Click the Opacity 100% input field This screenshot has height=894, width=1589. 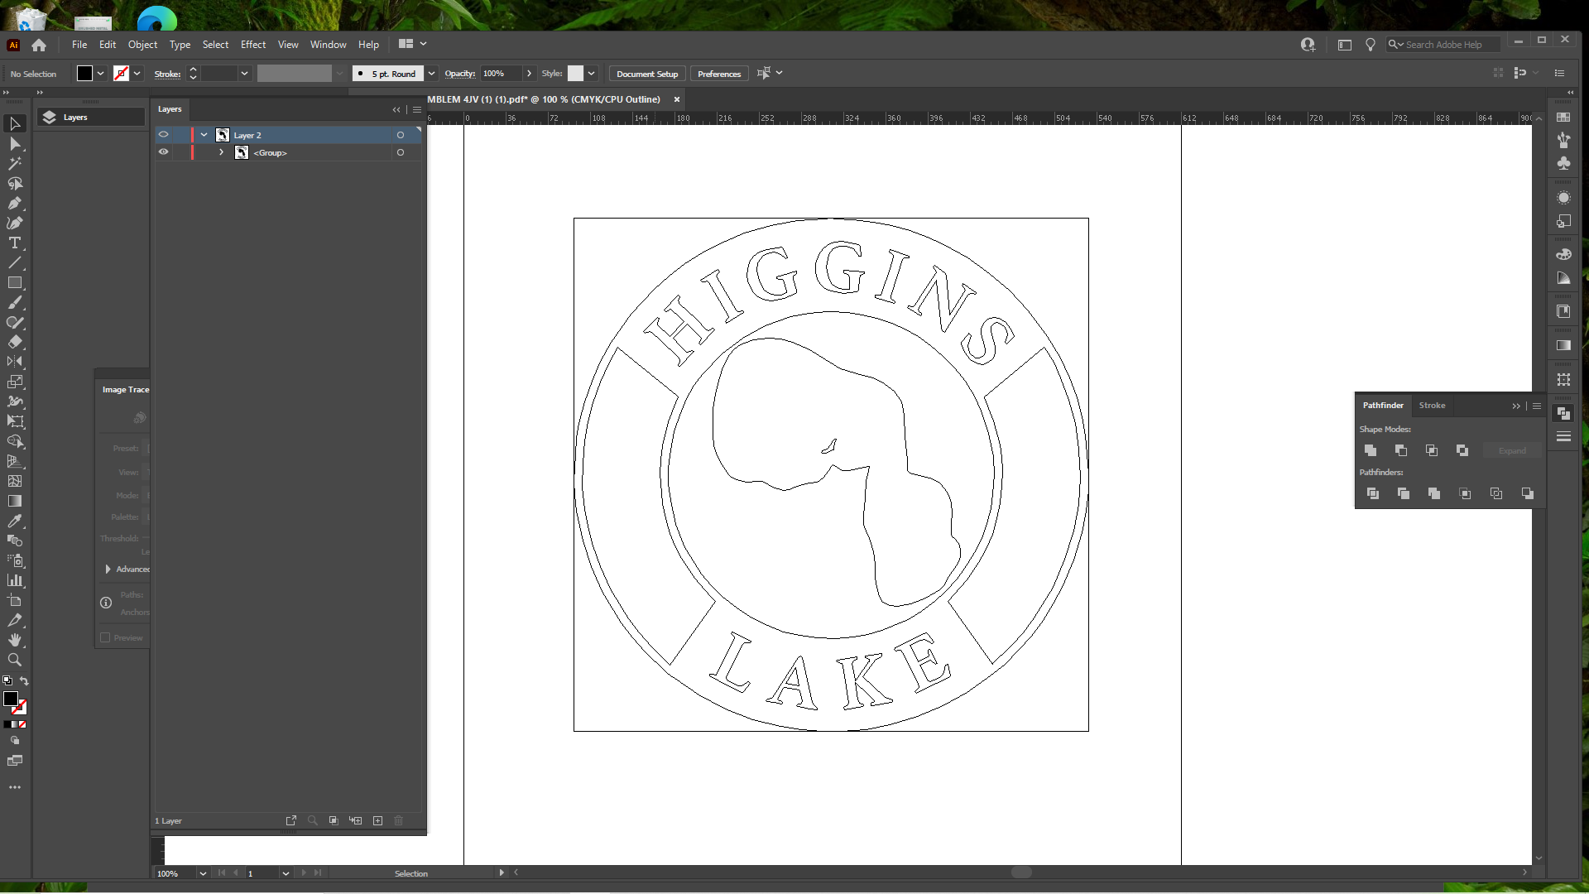click(x=501, y=74)
